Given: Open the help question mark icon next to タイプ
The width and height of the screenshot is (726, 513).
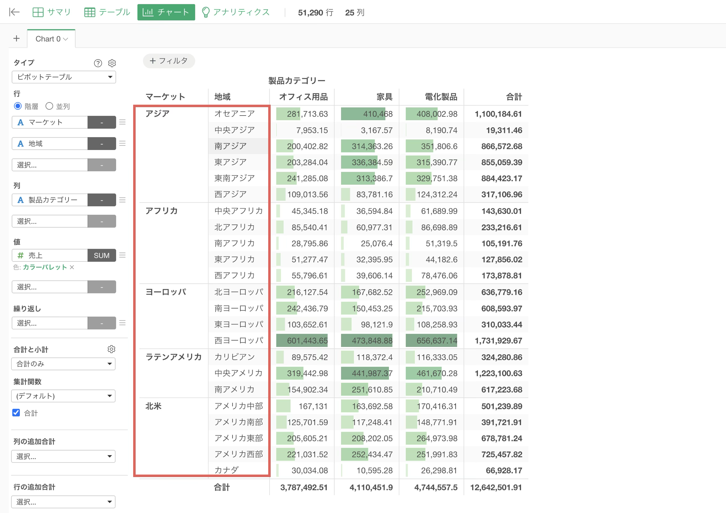Looking at the screenshot, I should click(98, 63).
